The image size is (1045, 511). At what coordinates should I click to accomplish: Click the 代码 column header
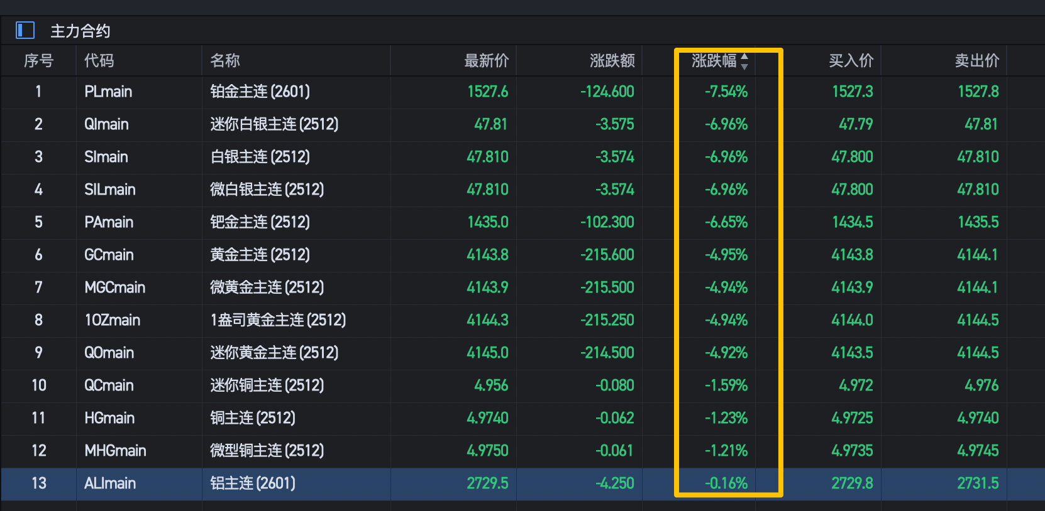click(x=99, y=61)
